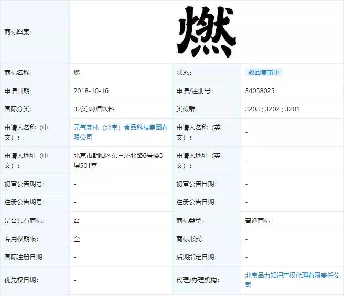This screenshot has height=296, width=344.
Task: Open the 驳回复审中 status tag
Action: click(x=264, y=72)
